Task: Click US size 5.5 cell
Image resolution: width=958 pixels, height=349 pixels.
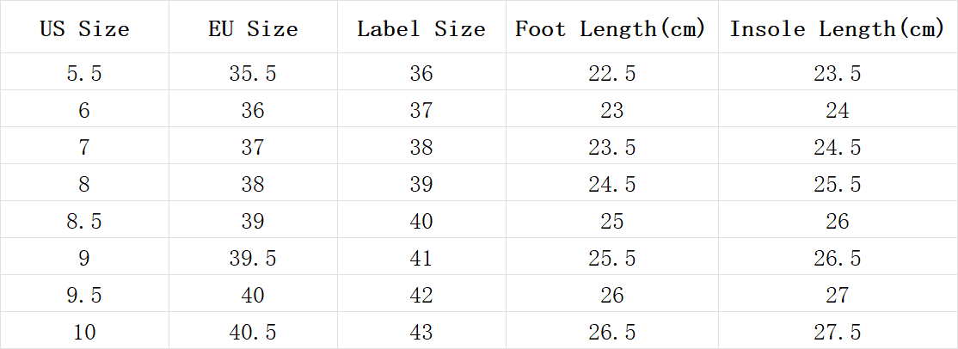Action: 84,72
